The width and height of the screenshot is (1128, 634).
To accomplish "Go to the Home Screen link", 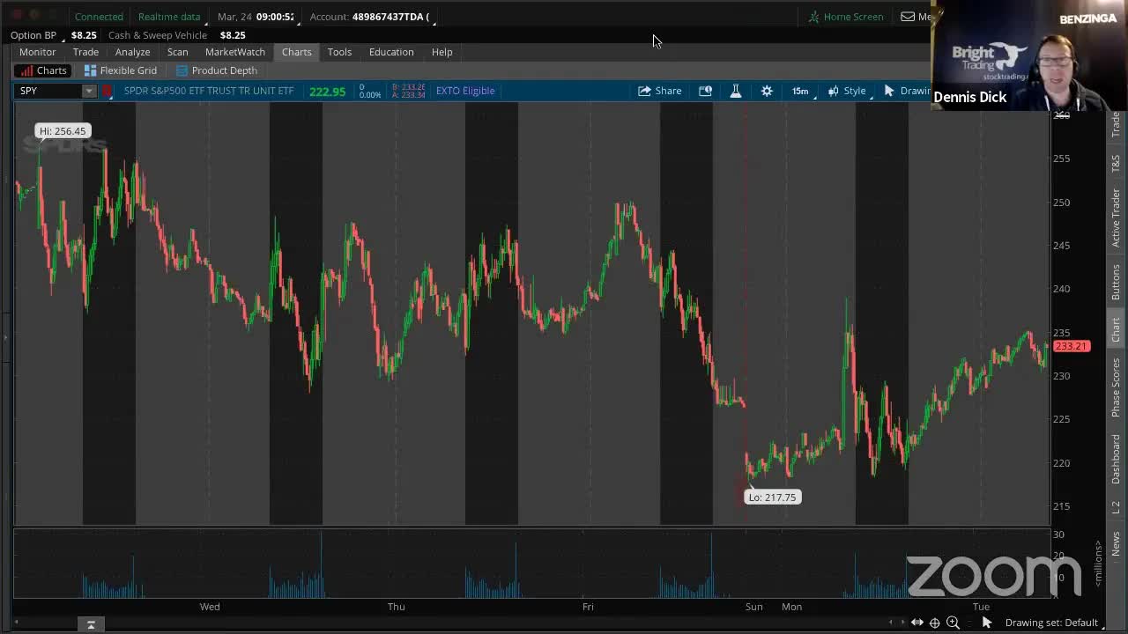I will 846,17.
